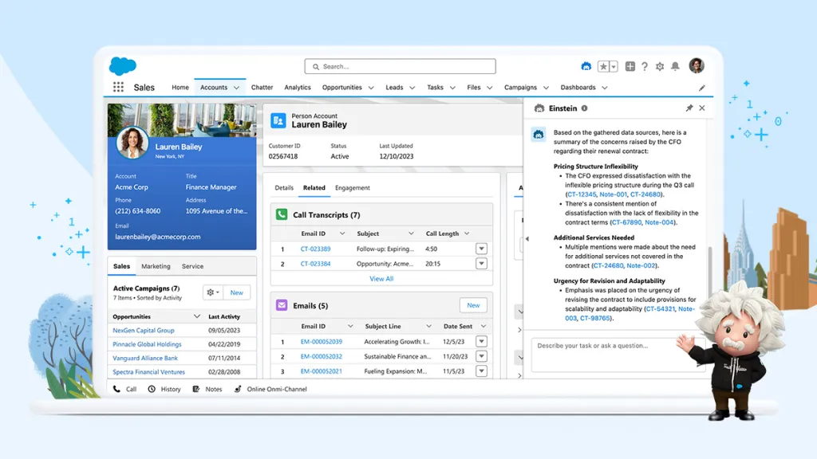Click the New button in Emails panel
Image resolution: width=817 pixels, height=459 pixels.
tap(473, 304)
